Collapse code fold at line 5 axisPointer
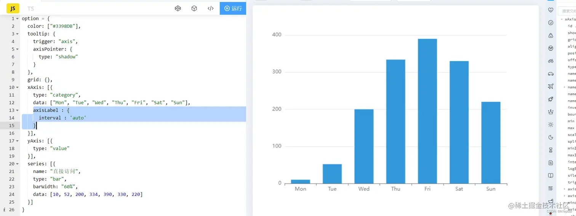The image size is (576, 216). [18, 49]
